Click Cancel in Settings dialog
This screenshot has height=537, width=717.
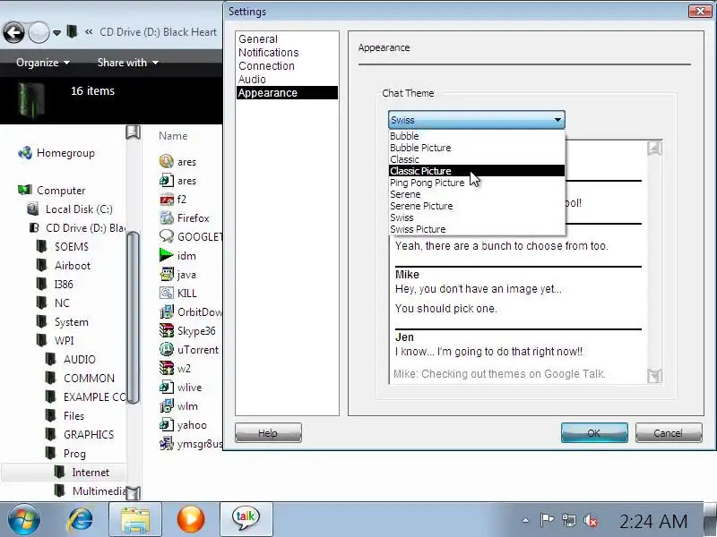(668, 433)
